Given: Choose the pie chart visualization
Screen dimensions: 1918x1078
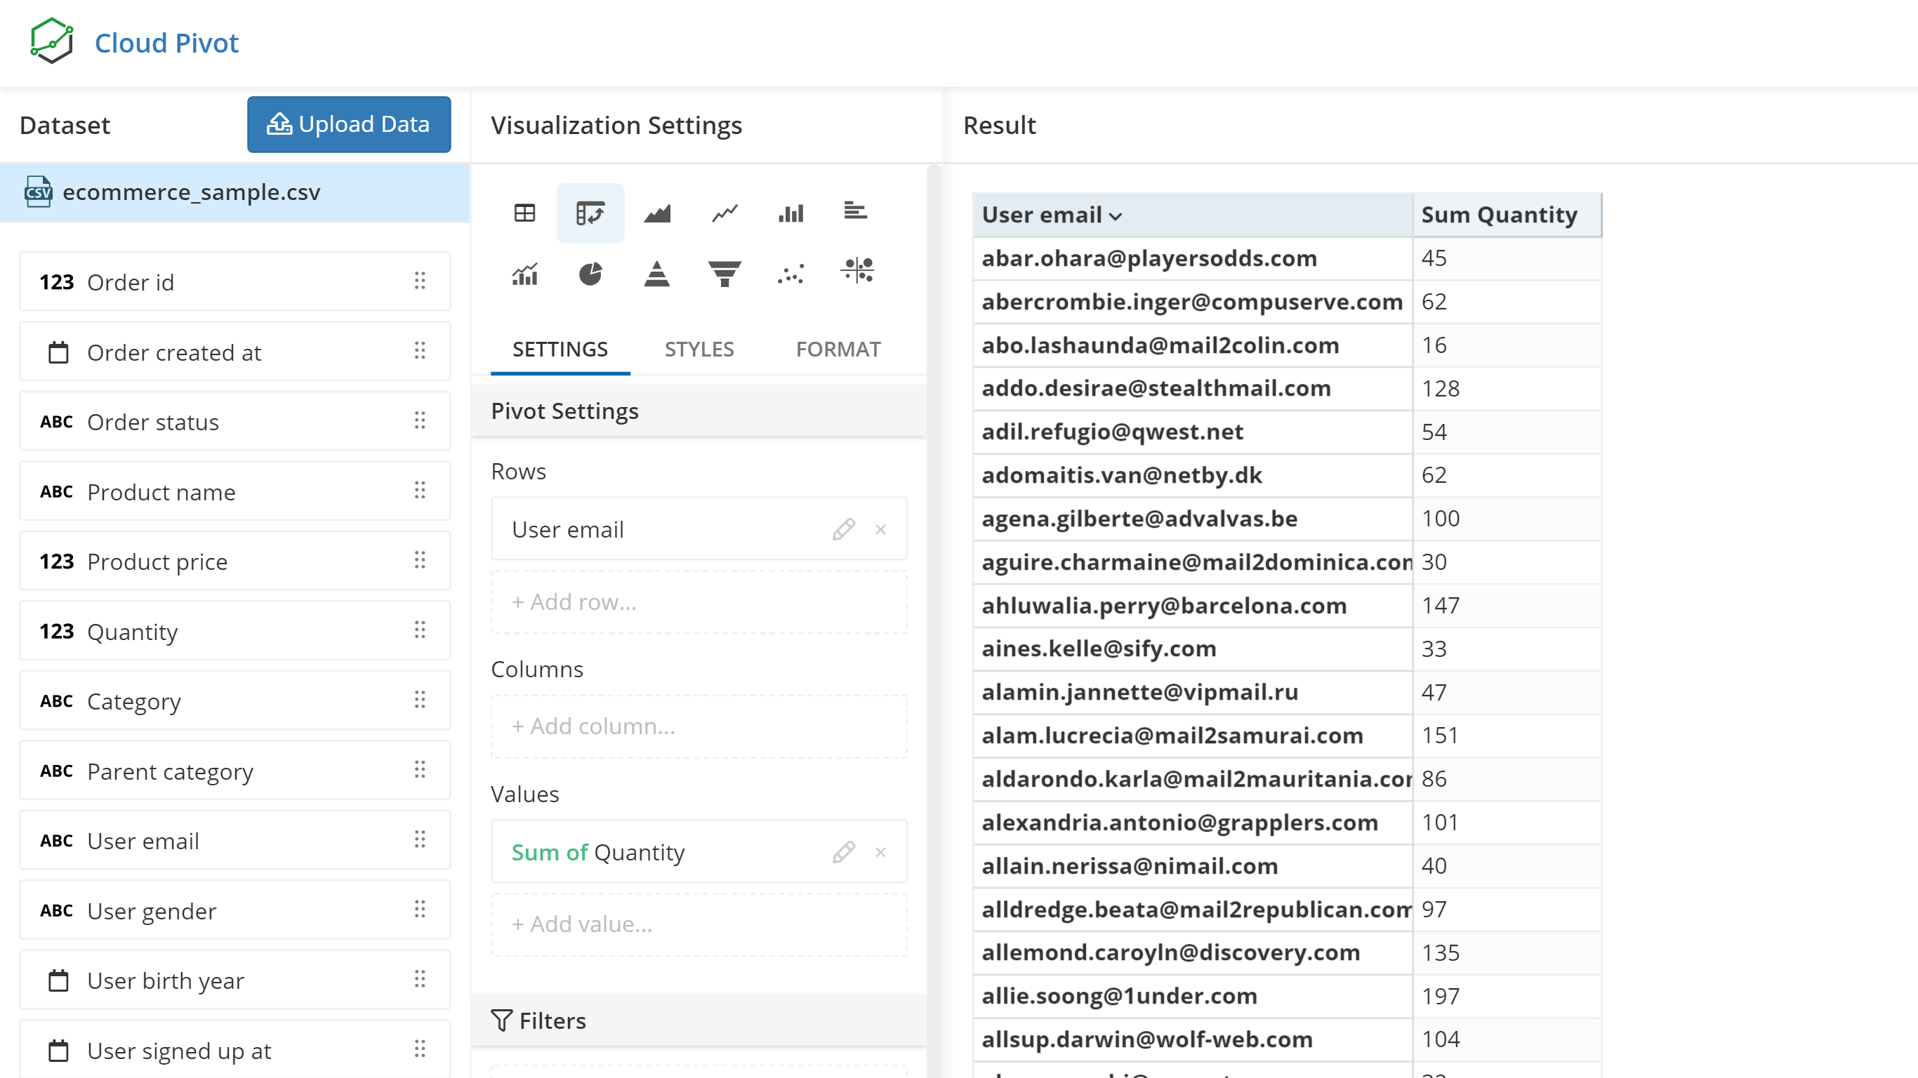Looking at the screenshot, I should point(590,273).
